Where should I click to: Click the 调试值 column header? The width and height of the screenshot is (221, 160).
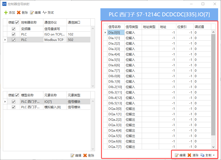coord(202,27)
